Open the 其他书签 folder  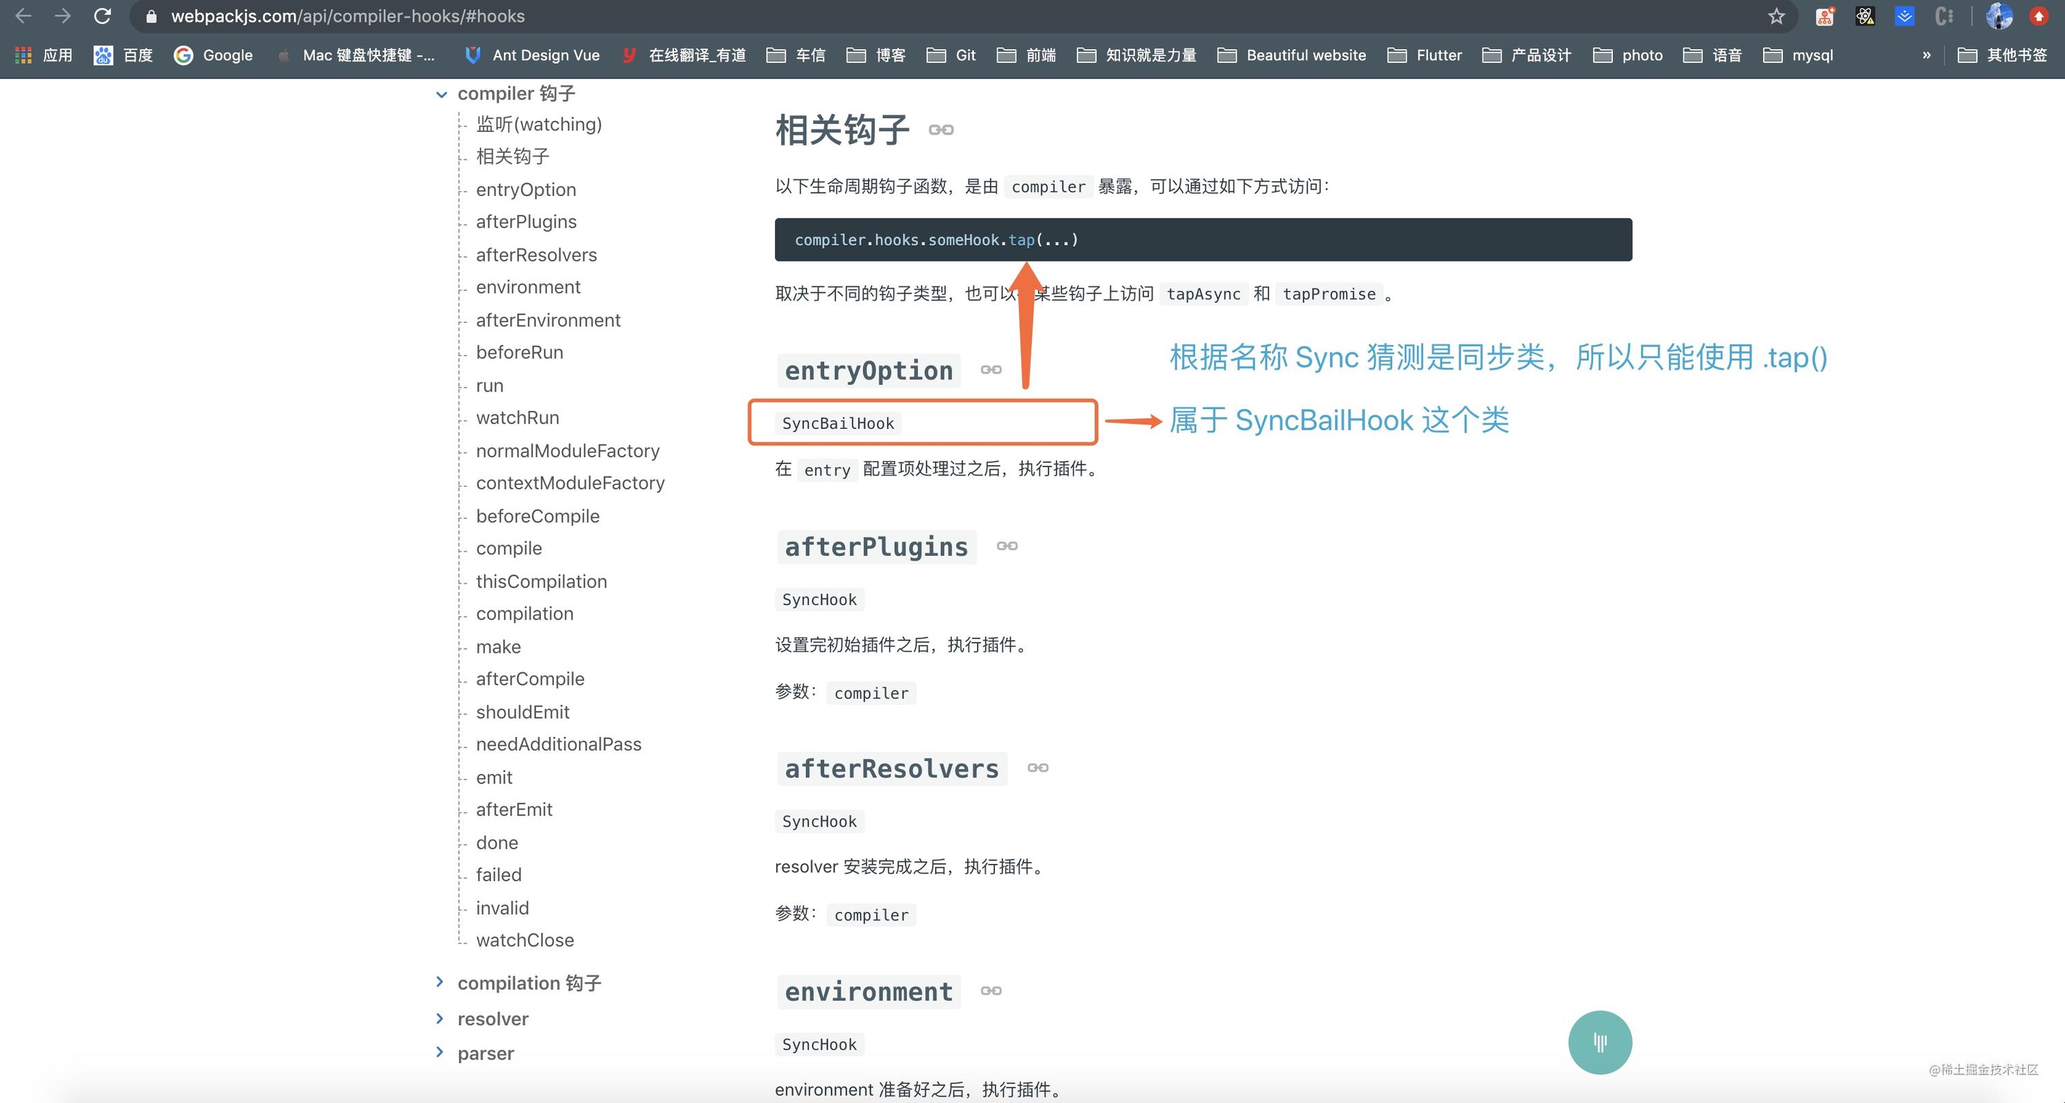(x=2002, y=55)
